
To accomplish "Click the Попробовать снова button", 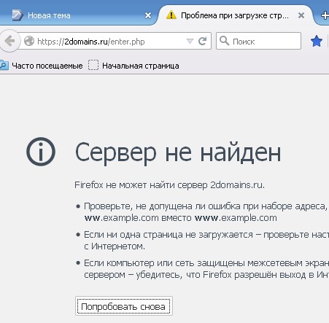I will (124, 306).
